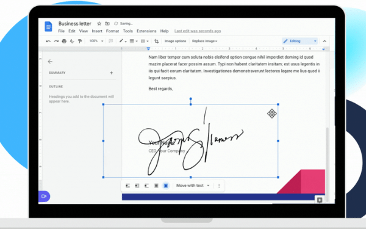Click the purple Meet video call button

click(44, 196)
